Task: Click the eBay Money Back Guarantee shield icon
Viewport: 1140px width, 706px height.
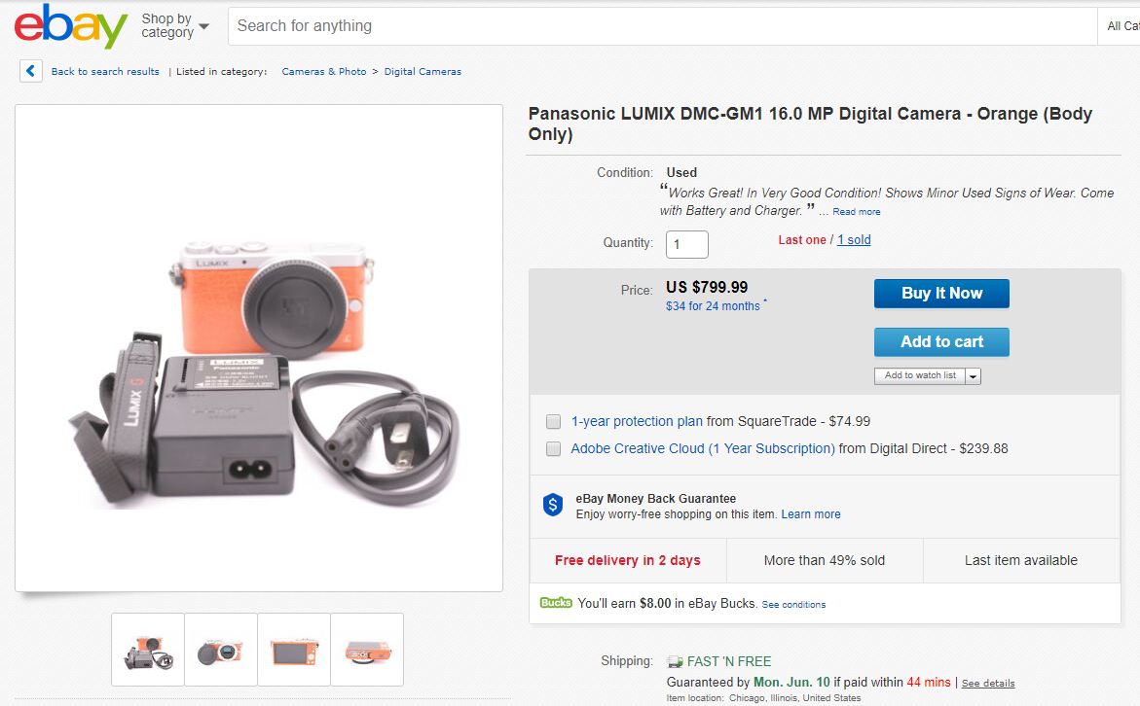Action: pos(553,505)
